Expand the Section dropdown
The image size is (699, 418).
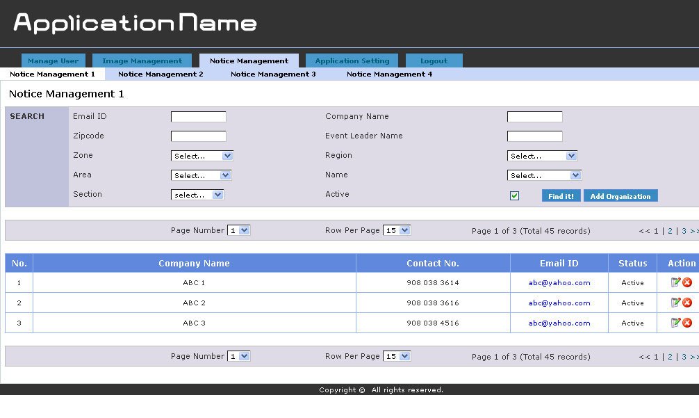(x=197, y=195)
